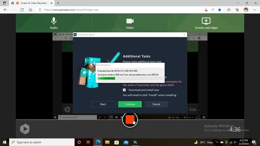
Task: Open Screens and Apps source selector
Action: point(206,24)
